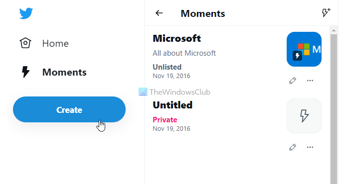
Task: Open the Microsoft moment title
Action: tap(176, 38)
